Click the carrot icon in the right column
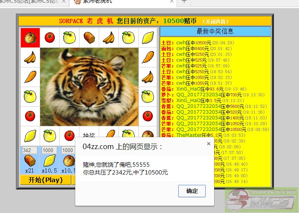The width and height of the screenshot is (299, 213). (148, 57)
